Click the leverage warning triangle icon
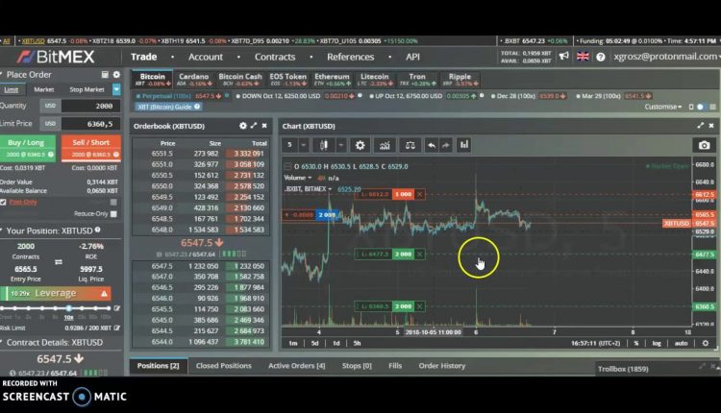Viewport: 721px width, 413px height. (105, 294)
